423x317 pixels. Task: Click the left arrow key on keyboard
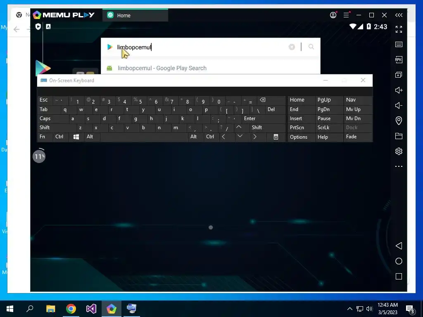point(227,137)
